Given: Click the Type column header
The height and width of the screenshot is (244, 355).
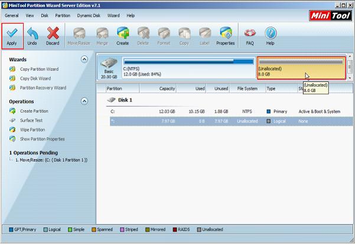Looking at the screenshot, I should click(281, 88).
